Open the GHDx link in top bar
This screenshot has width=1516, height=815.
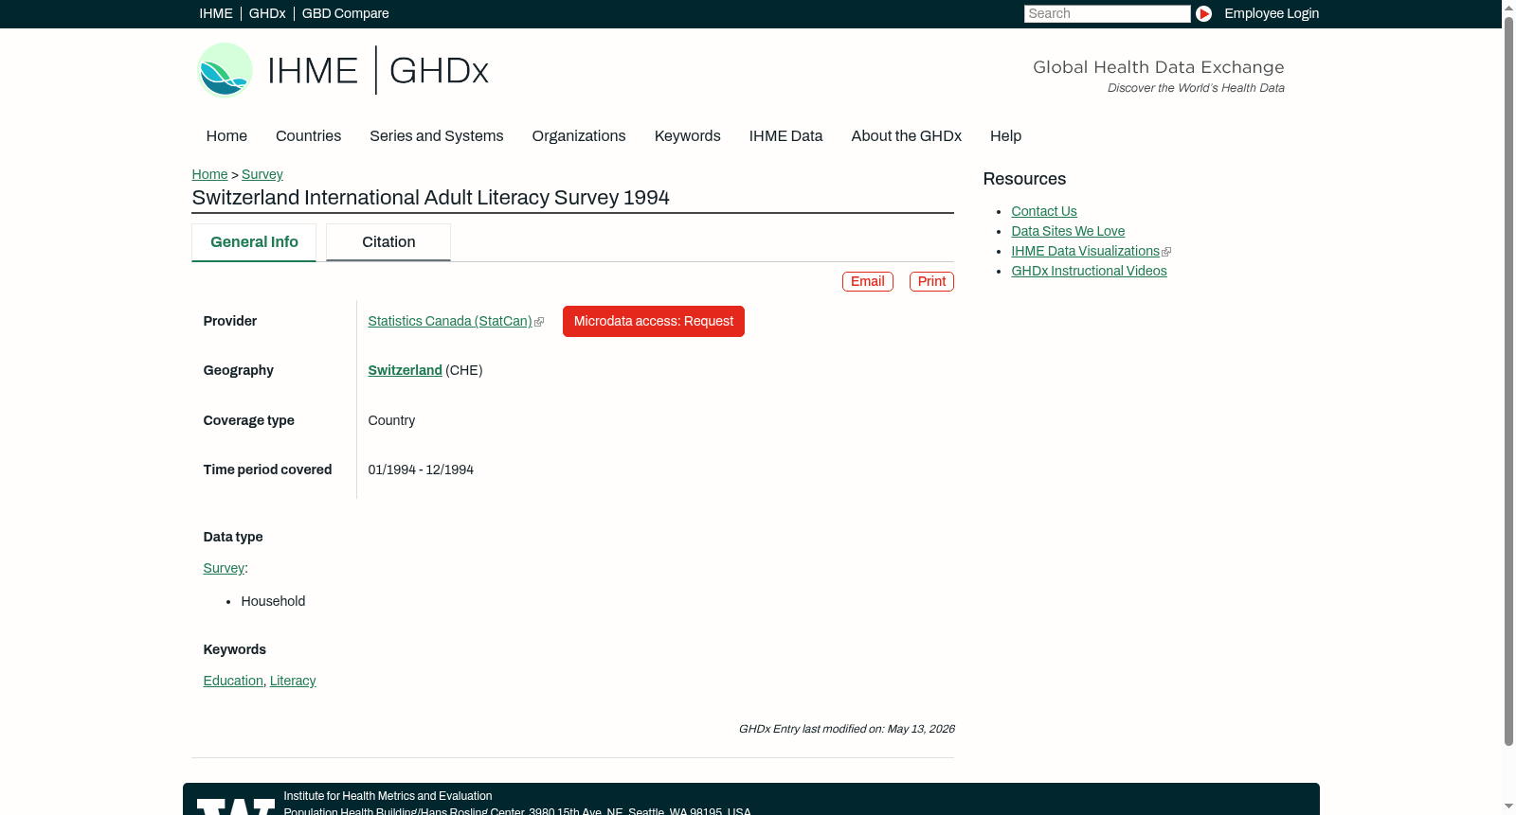(267, 13)
